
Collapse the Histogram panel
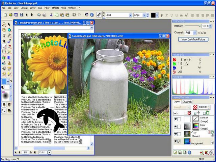(x=211, y=77)
